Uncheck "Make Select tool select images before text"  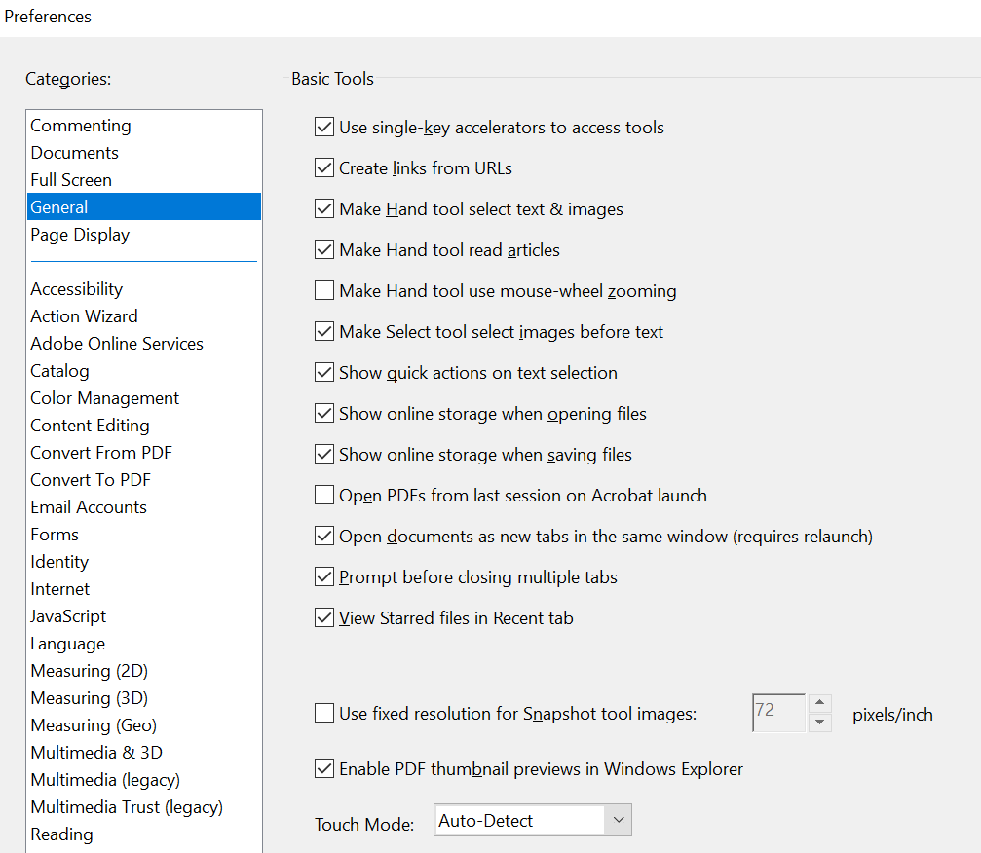[x=324, y=331]
